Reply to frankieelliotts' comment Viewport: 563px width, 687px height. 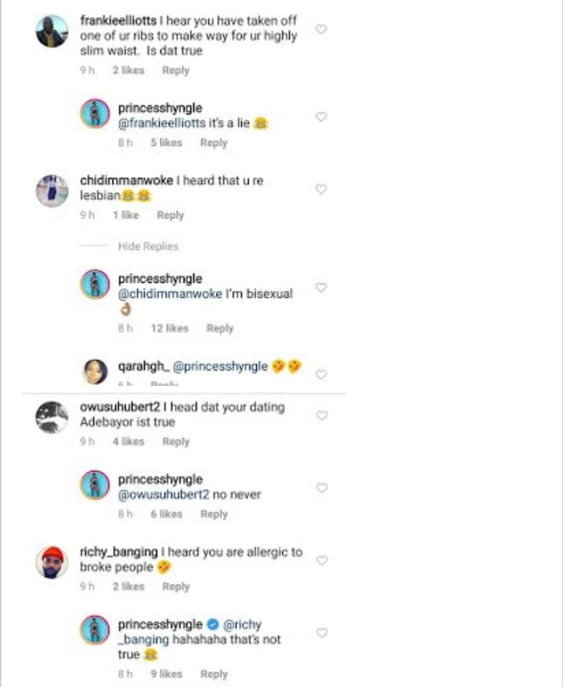click(x=176, y=70)
